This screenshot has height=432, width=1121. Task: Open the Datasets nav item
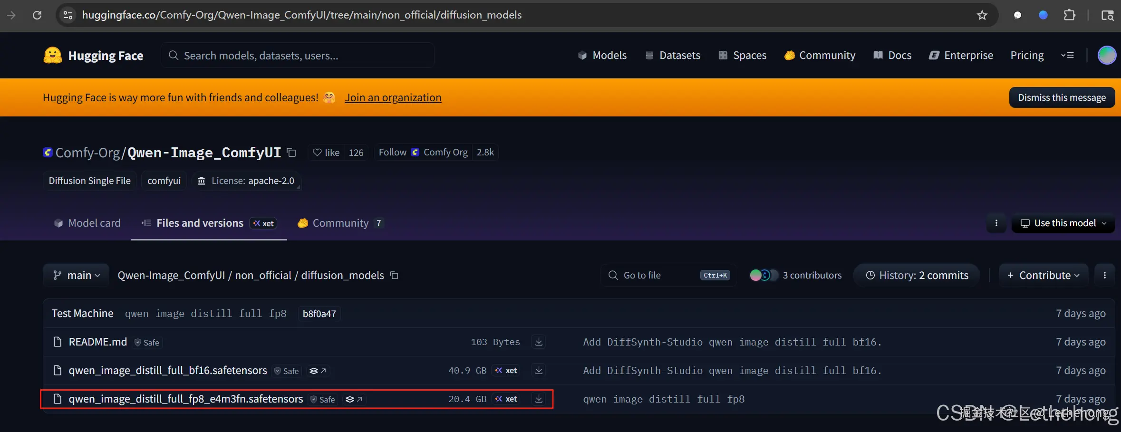[673, 55]
